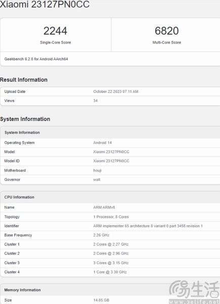Screen dimensions: 220x304
Task: Click the Views row label
Action: pos(9,101)
